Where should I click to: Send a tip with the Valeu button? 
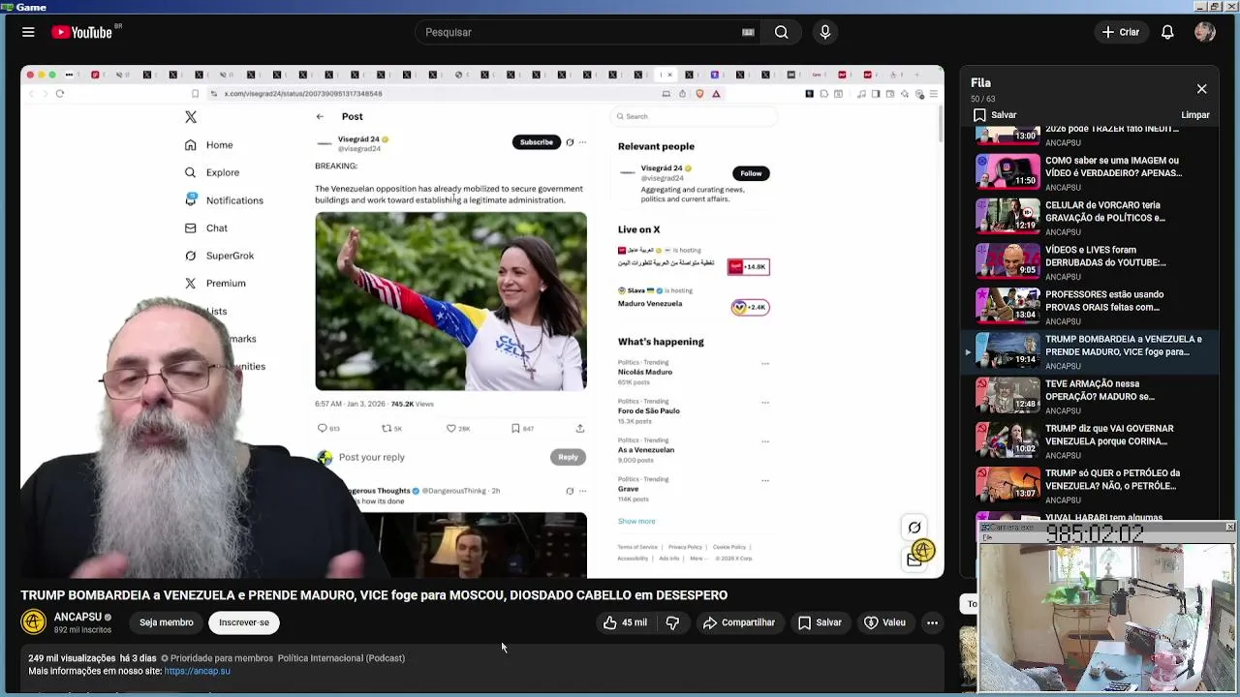[x=884, y=622]
